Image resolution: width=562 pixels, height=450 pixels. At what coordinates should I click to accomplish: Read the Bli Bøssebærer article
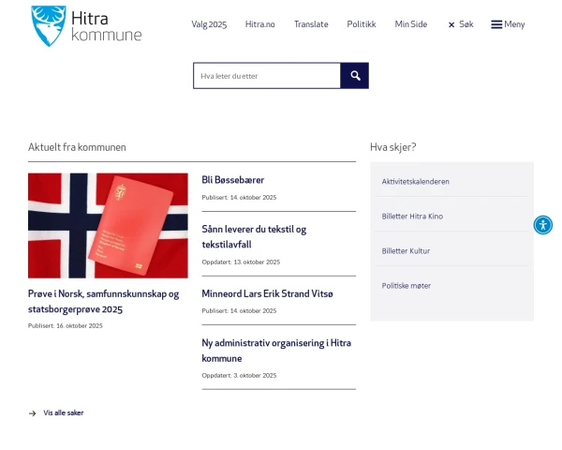tap(232, 180)
